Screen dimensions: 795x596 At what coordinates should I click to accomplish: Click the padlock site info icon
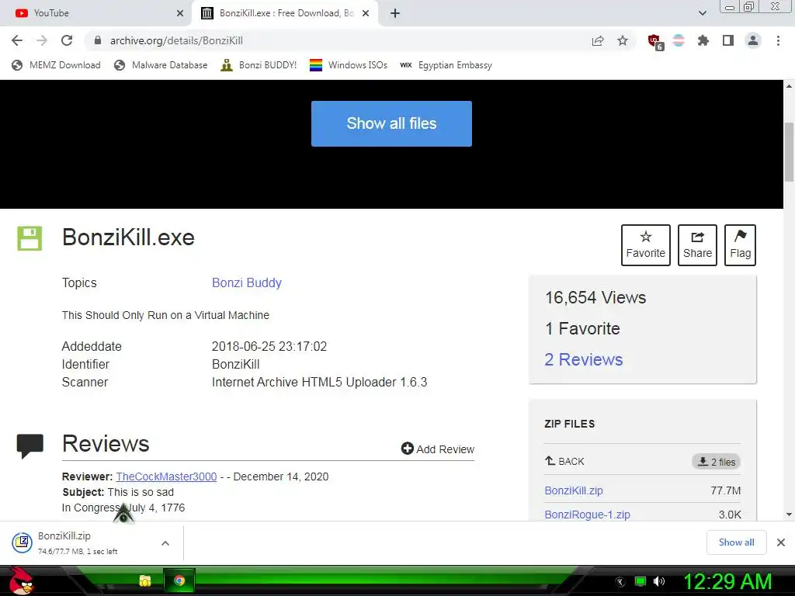98,40
